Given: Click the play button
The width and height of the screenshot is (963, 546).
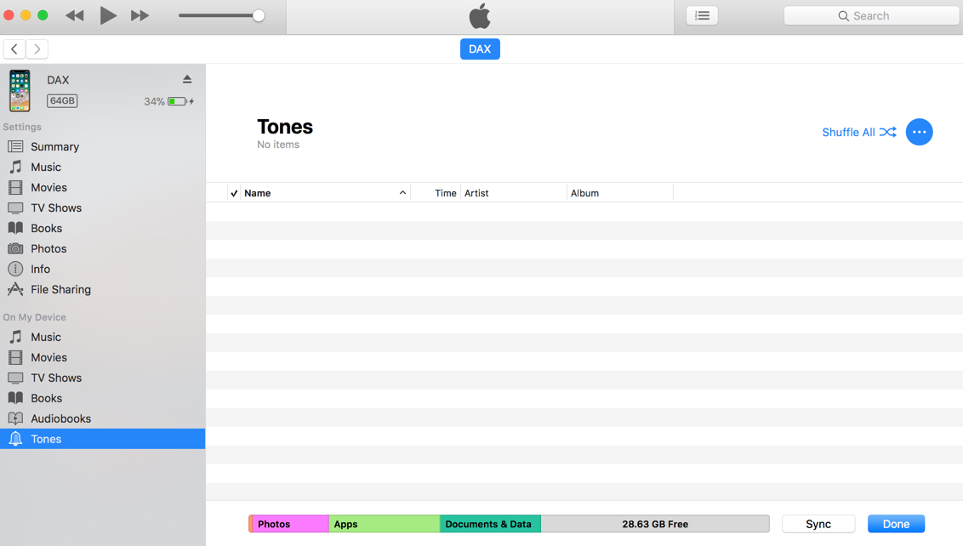Looking at the screenshot, I should coord(108,15).
